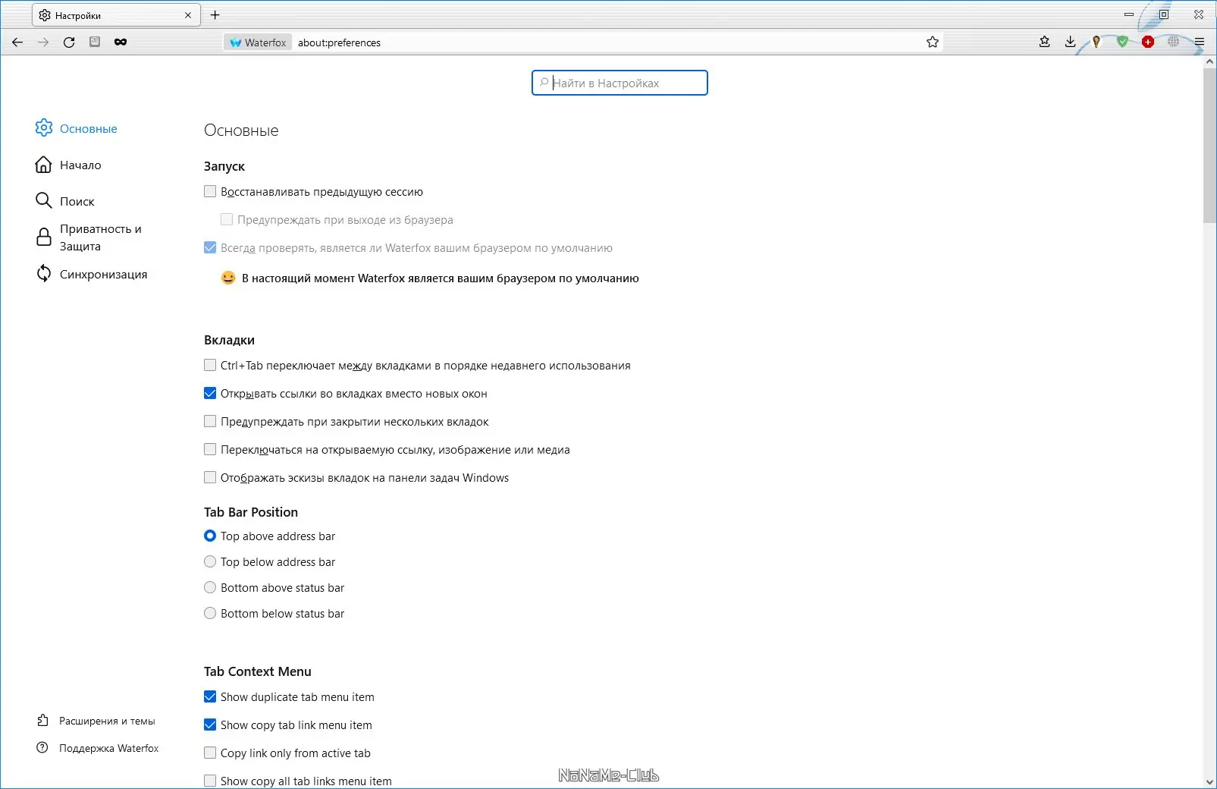Focus the Найти в Настройках search field
The image size is (1217, 789).
619,83
